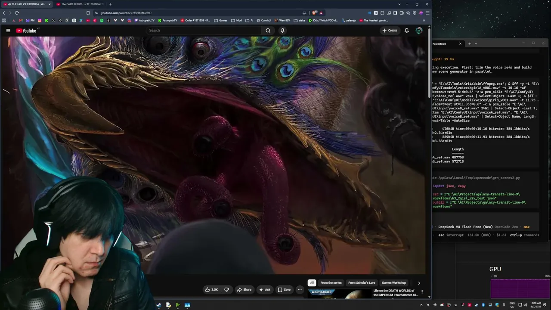Close the PowerShell terminal tab
Screen dimensions: 551x310
460,43
